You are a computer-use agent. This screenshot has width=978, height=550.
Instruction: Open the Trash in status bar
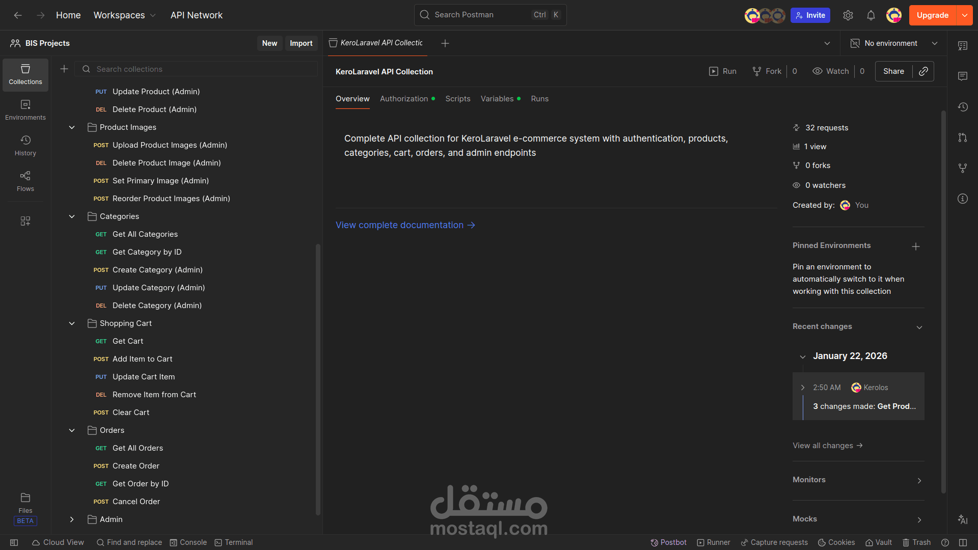[916, 542]
